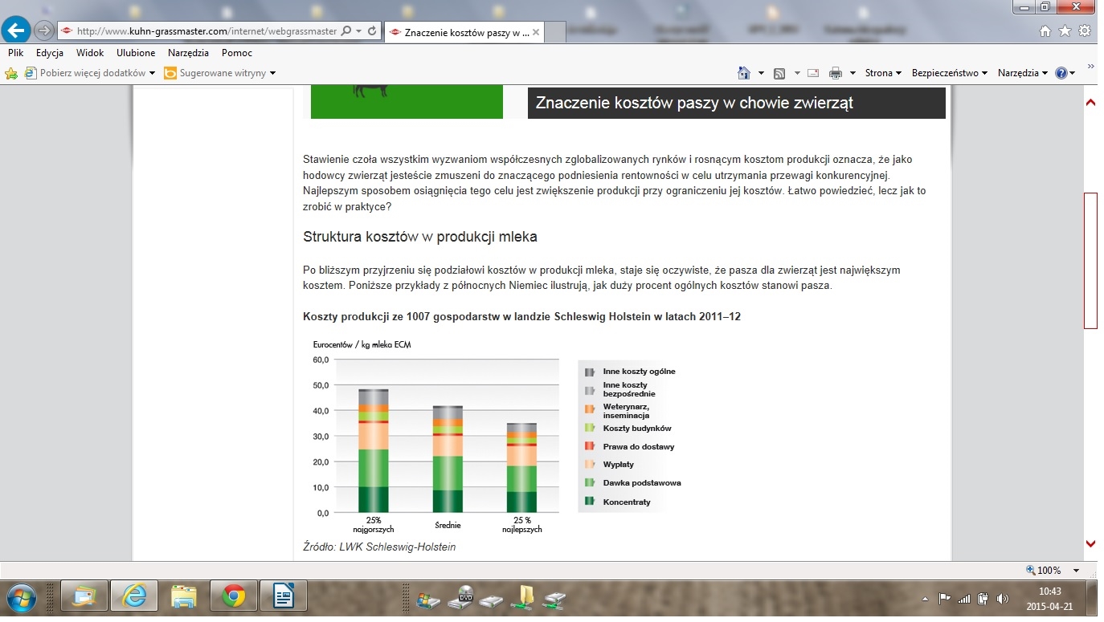Open the Favorites star icon top right

point(1065,30)
